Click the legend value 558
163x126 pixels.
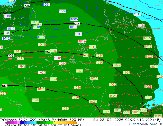click(x=53, y=125)
